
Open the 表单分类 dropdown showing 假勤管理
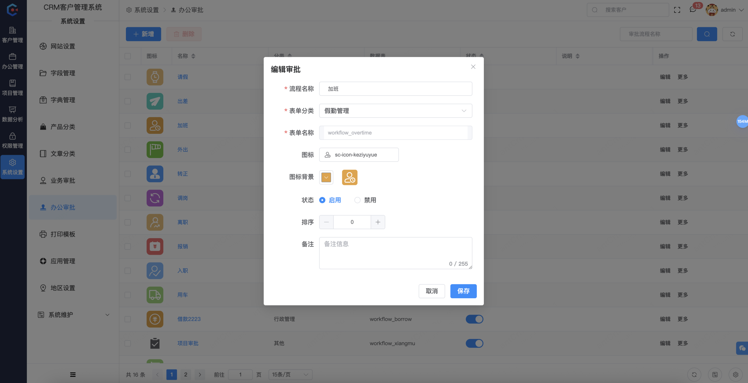395,111
